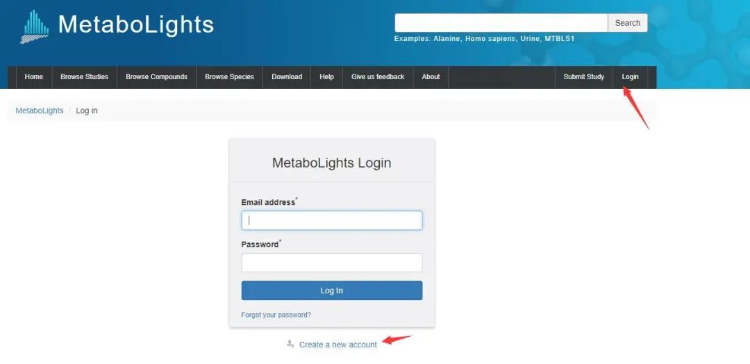Click the MetaboLights bar-chart logo icon

pos(35,26)
